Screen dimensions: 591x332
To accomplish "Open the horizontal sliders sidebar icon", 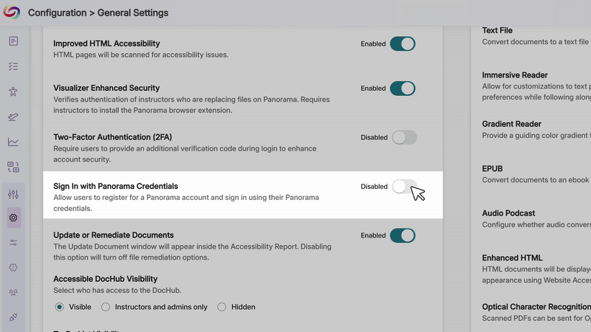I will pyautogui.click(x=13, y=243).
